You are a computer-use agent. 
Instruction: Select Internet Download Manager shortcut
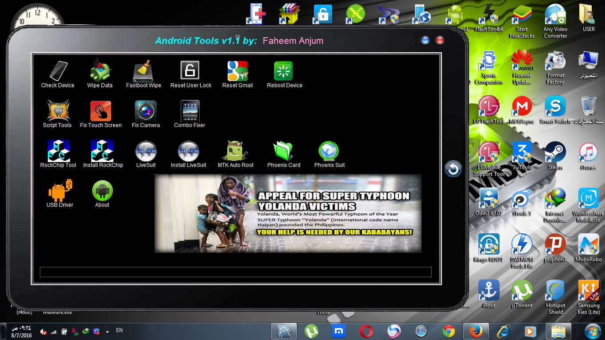555,205
